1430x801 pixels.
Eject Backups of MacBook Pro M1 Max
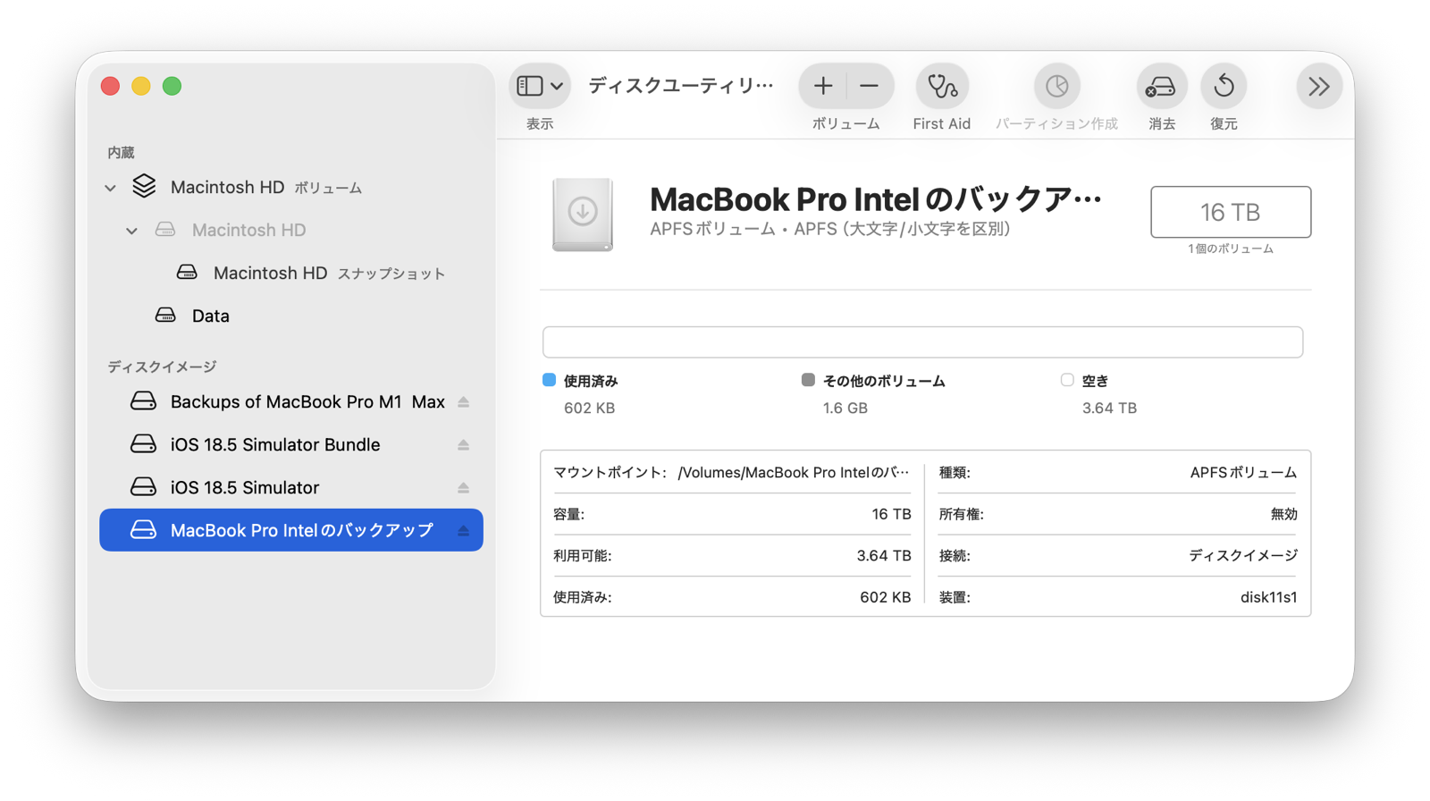[463, 402]
